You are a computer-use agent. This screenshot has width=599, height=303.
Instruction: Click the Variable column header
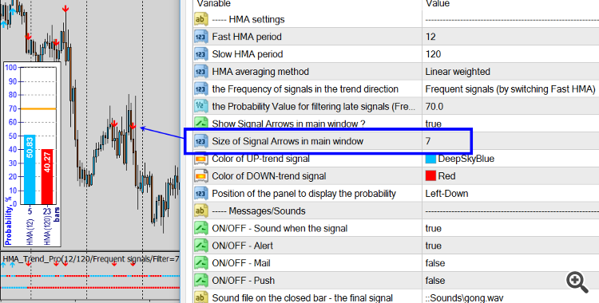point(213,3)
